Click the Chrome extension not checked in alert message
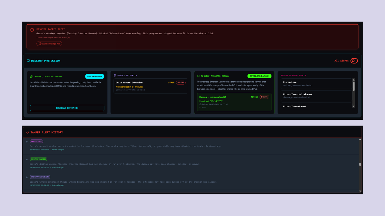The height and width of the screenshot is (216, 385). [x=123, y=182]
